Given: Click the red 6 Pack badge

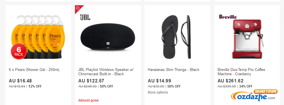Looking at the screenshot, I should click(19, 51).
